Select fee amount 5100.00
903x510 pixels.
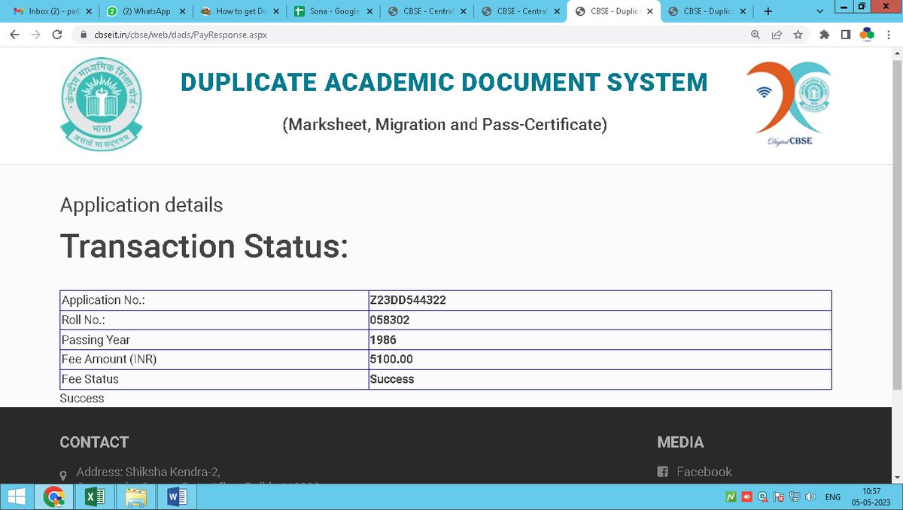(391, 360)
